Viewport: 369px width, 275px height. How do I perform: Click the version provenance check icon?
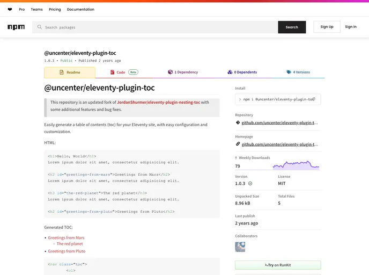point(250,183)
